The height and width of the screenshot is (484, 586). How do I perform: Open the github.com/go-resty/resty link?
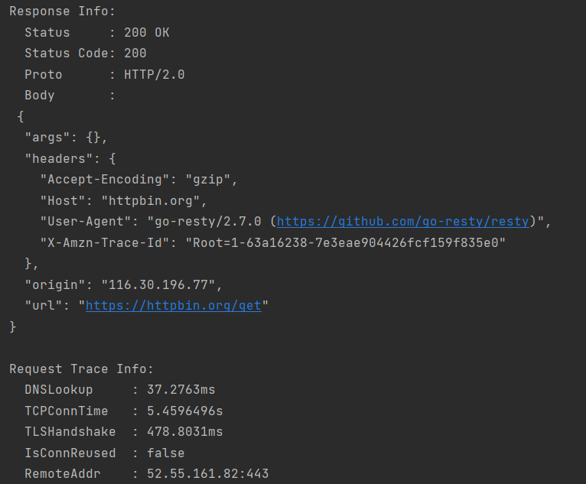[403, 222]
